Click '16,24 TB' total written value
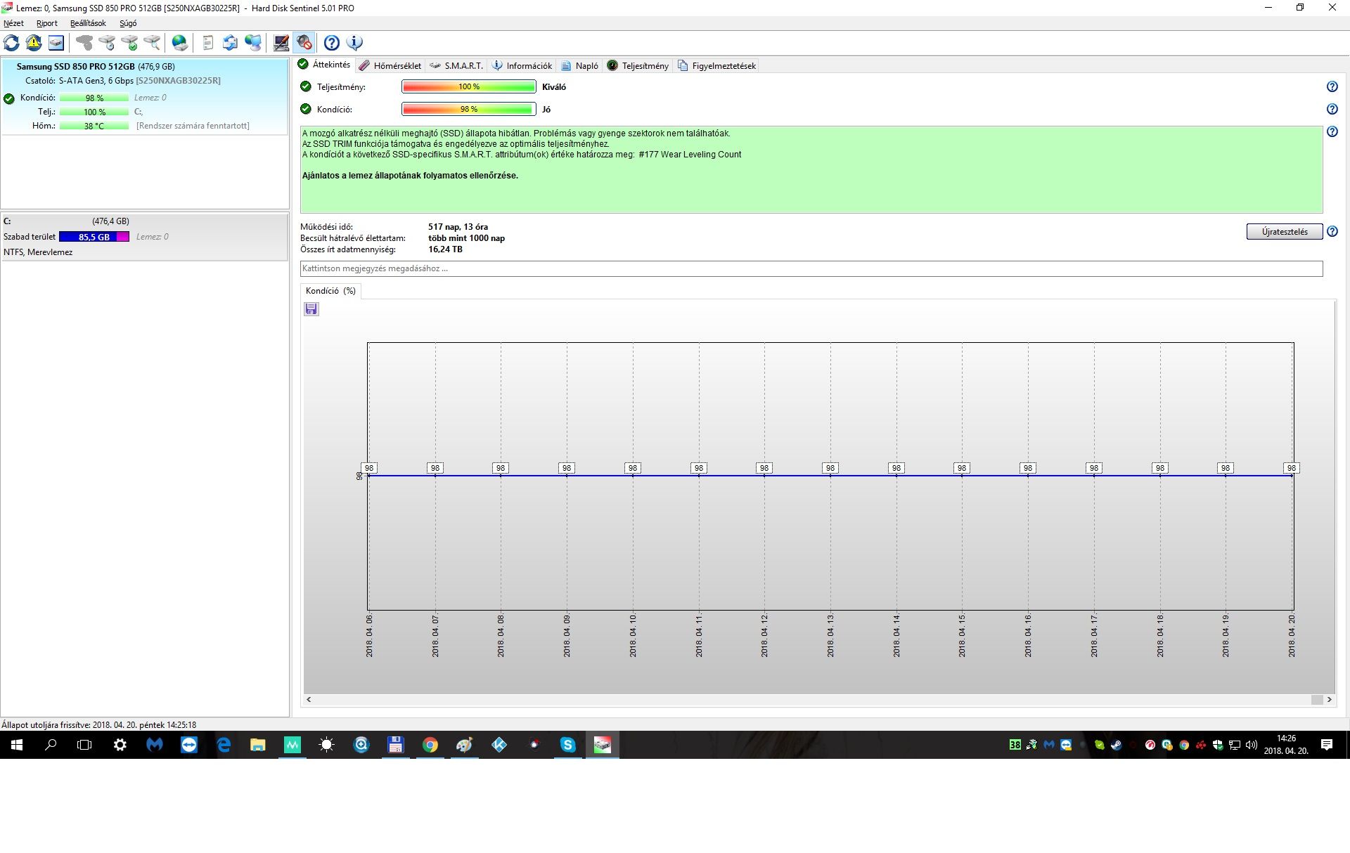The image size is (1350, 853). (x=445, y=249)
